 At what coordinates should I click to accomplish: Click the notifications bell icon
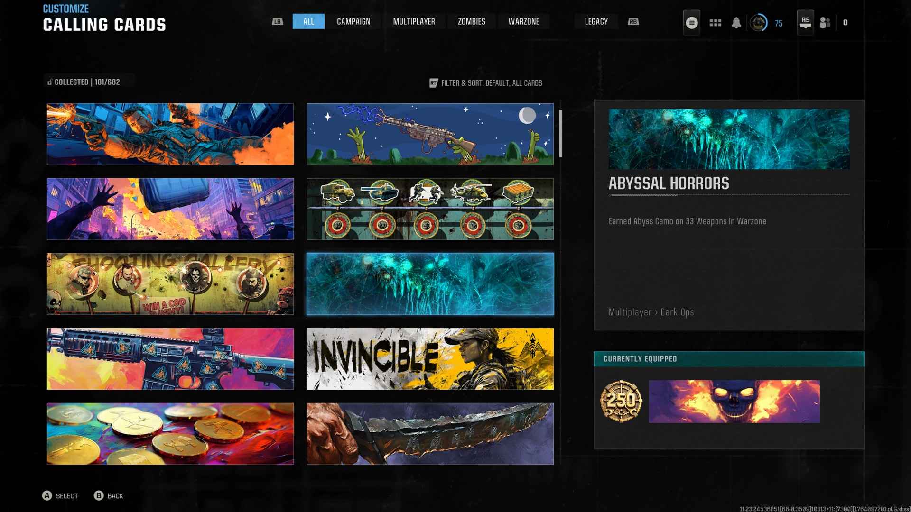736,23
